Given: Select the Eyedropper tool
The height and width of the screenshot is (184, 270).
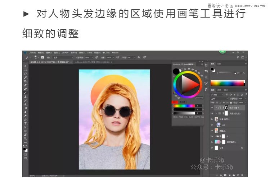Looking at the screenshot, I should pyautogui.click(x=25, y=85).
